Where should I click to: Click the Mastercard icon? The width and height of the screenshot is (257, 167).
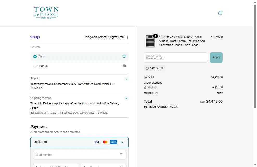105,142
